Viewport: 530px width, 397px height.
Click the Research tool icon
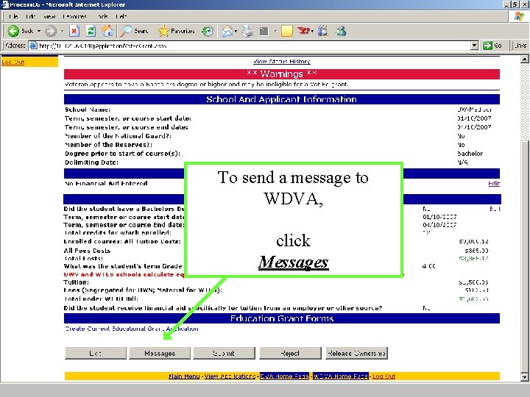click(323, 31)
